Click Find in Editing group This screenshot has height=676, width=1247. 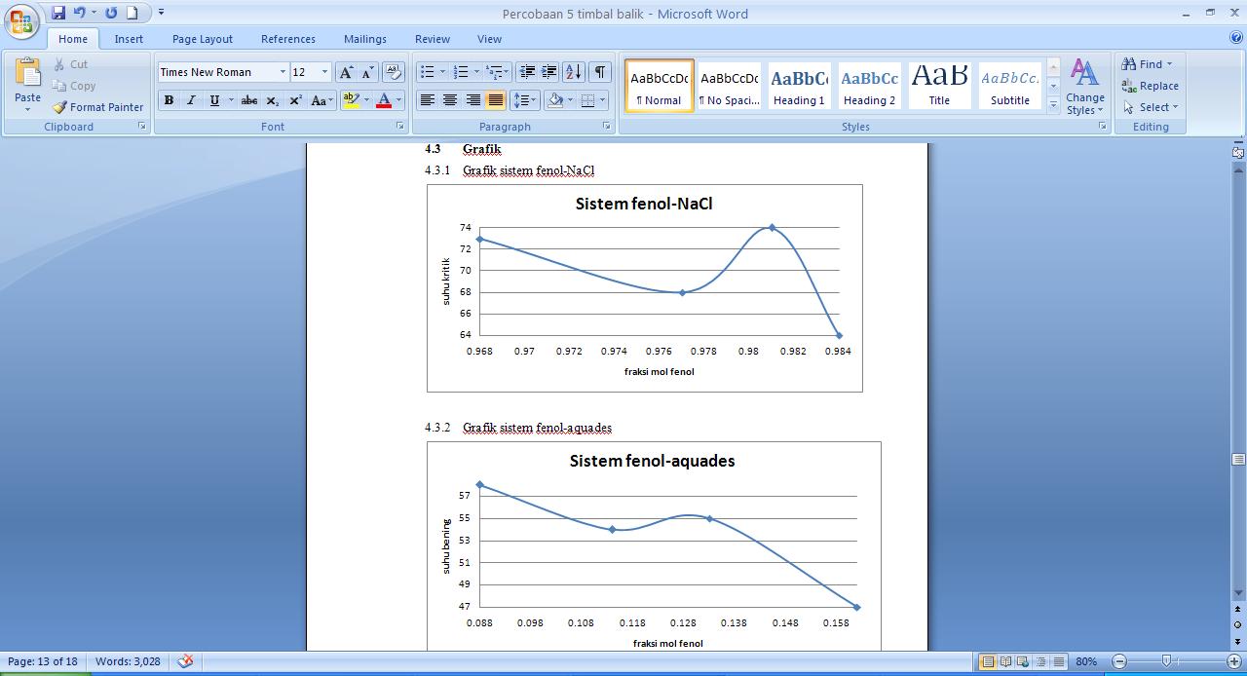click(1146, 64)
